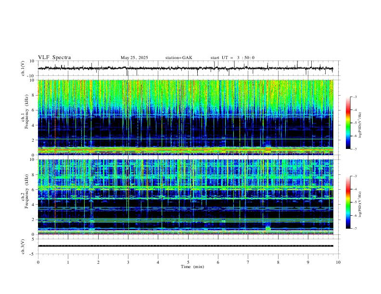Click upper colorbar "log(PSD)(V²/Hz)" label

(x=360, y=125)
